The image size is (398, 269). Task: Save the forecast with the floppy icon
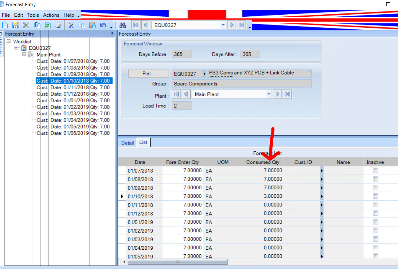coord(16,25)
